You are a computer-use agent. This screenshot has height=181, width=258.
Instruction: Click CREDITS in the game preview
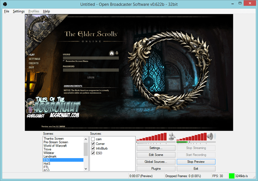(33, 63)
